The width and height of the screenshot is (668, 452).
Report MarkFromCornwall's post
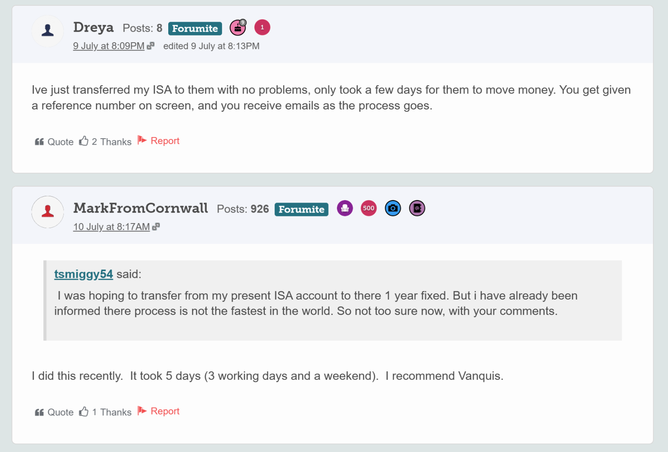pos(159,411)
